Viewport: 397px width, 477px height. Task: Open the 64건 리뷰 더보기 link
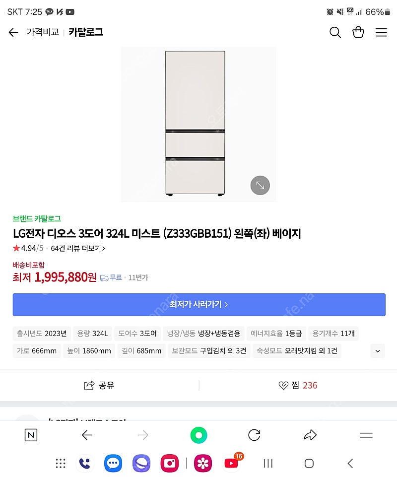coord(78,248)
